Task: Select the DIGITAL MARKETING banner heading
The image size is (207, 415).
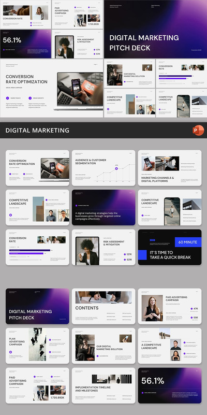Action: pyautogui.click(x=37, y=130)
